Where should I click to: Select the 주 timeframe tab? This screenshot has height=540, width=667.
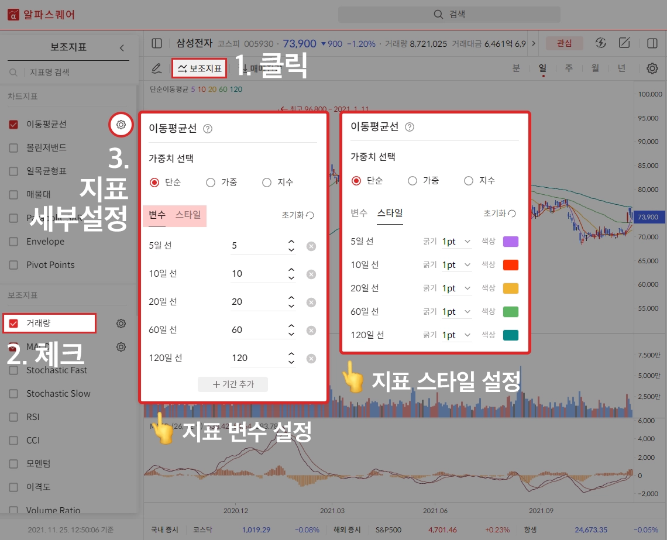tap(569, 68)
